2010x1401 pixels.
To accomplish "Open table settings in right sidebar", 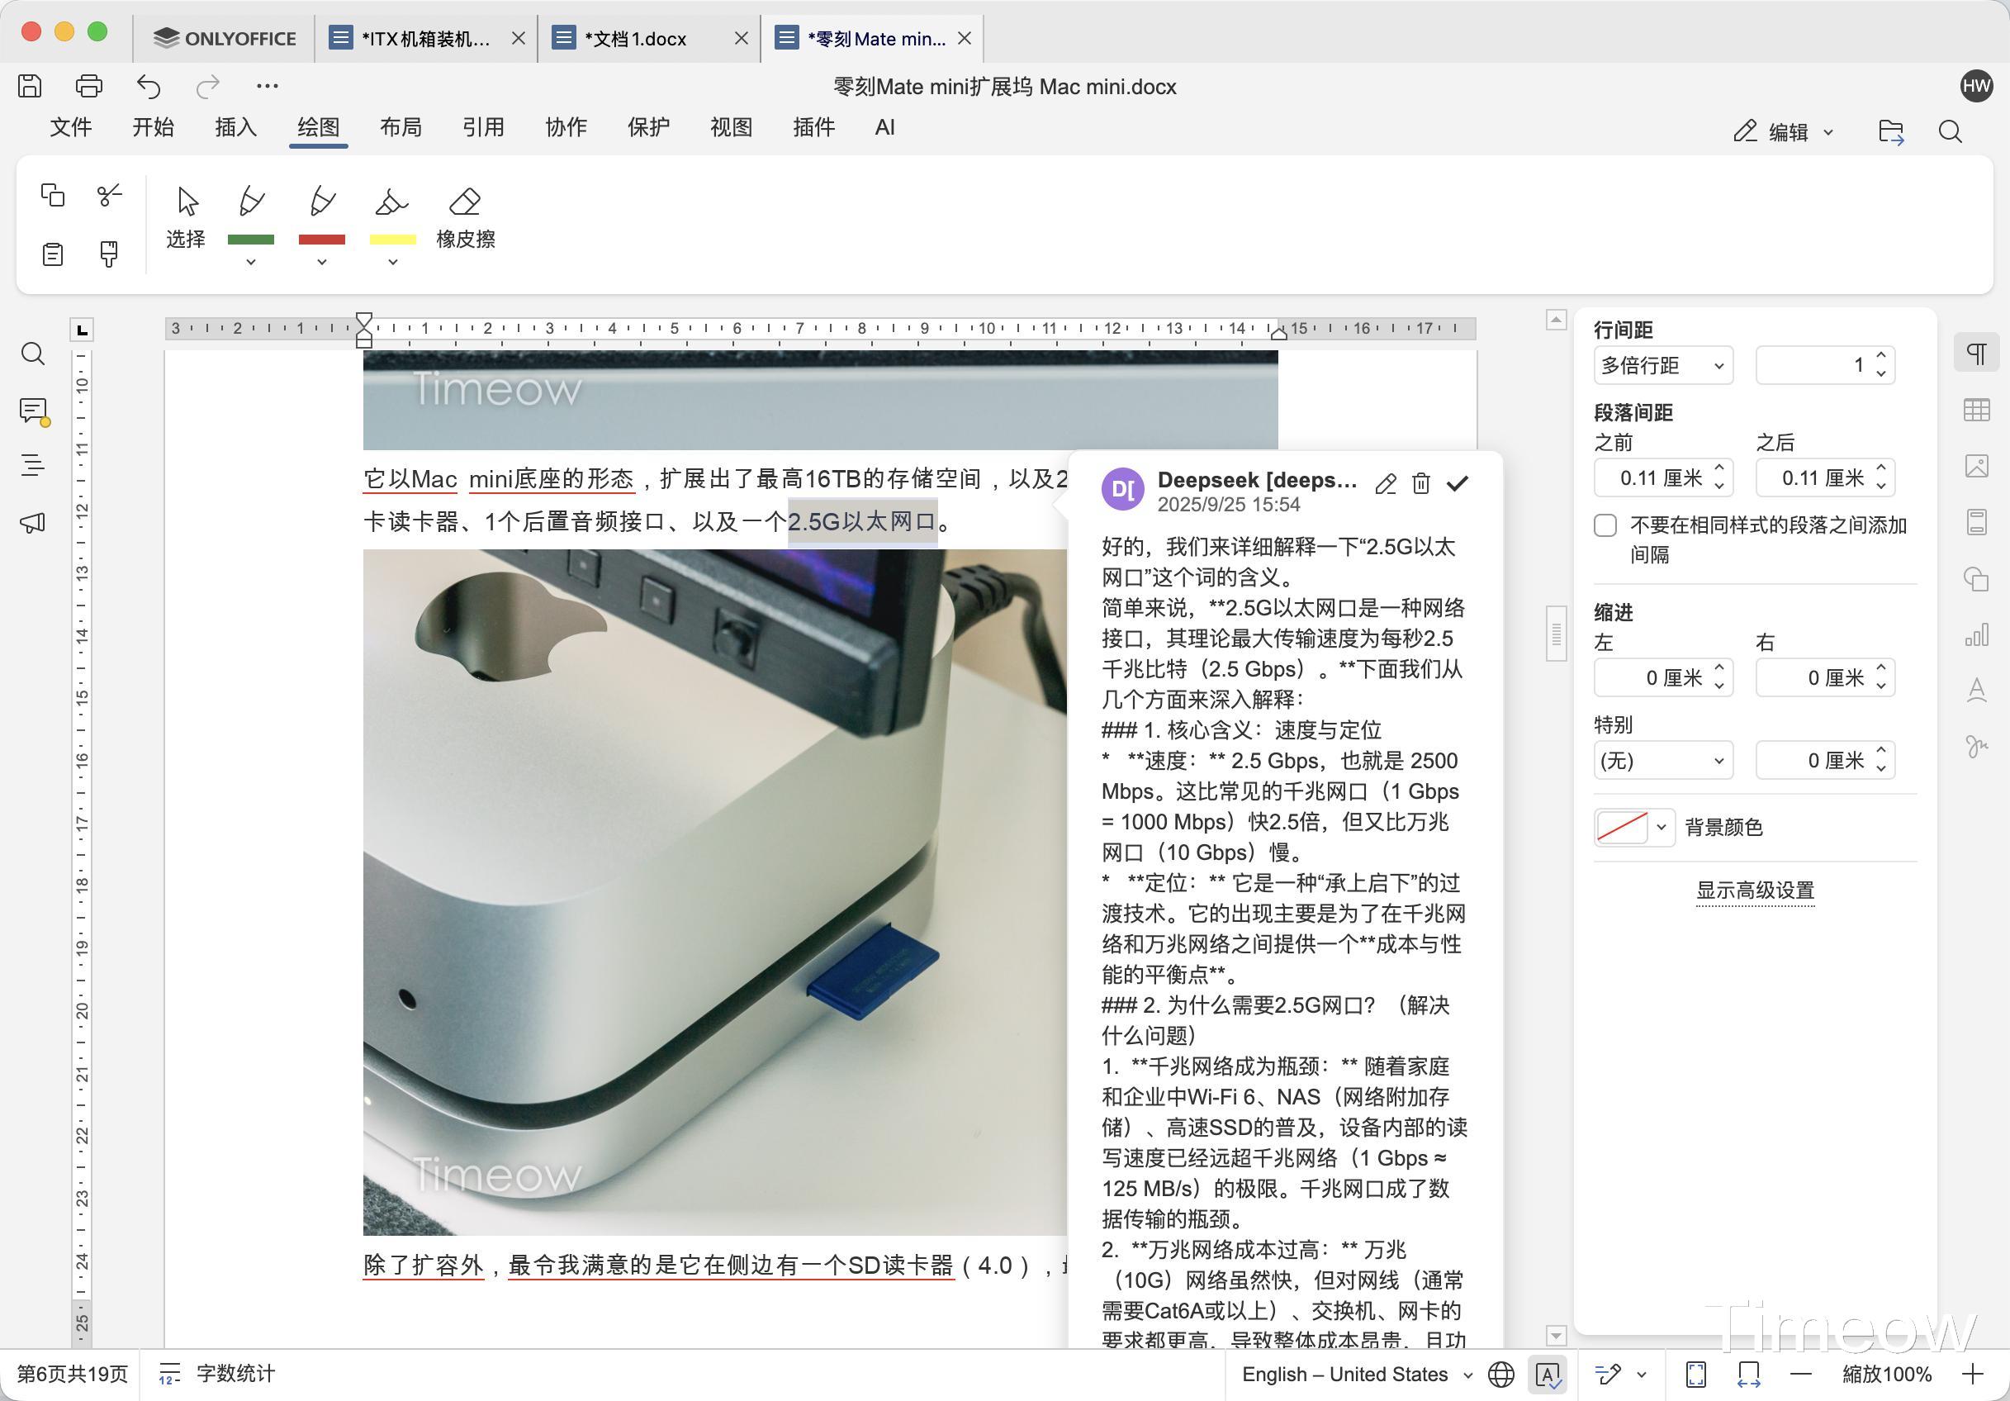I will pos(1976,410).
